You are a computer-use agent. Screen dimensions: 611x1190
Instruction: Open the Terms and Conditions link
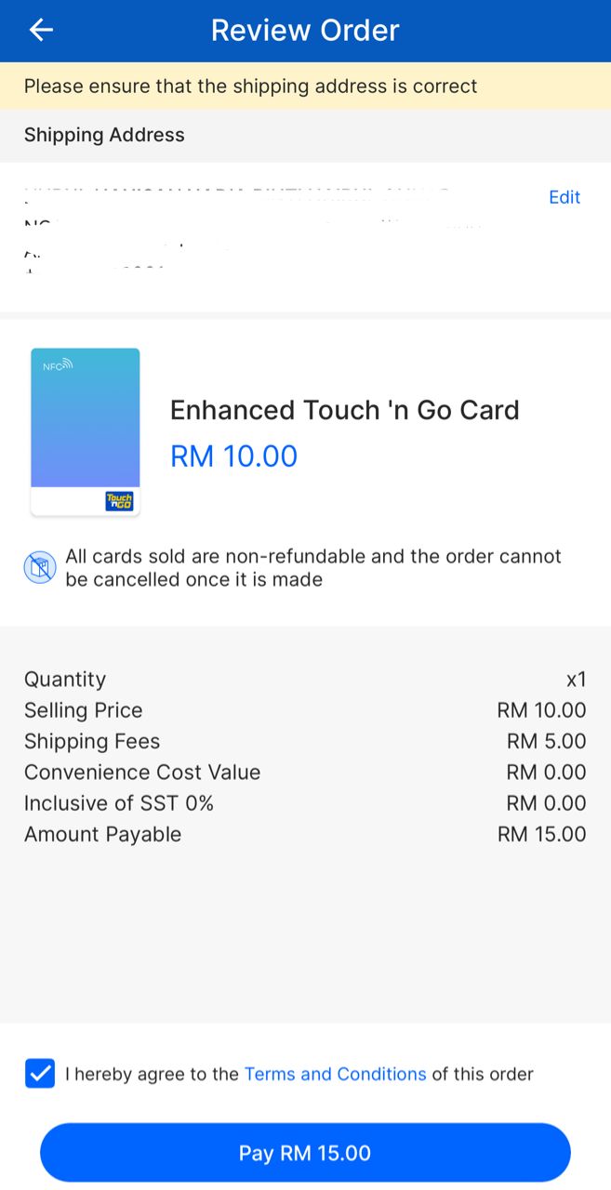335,1074
